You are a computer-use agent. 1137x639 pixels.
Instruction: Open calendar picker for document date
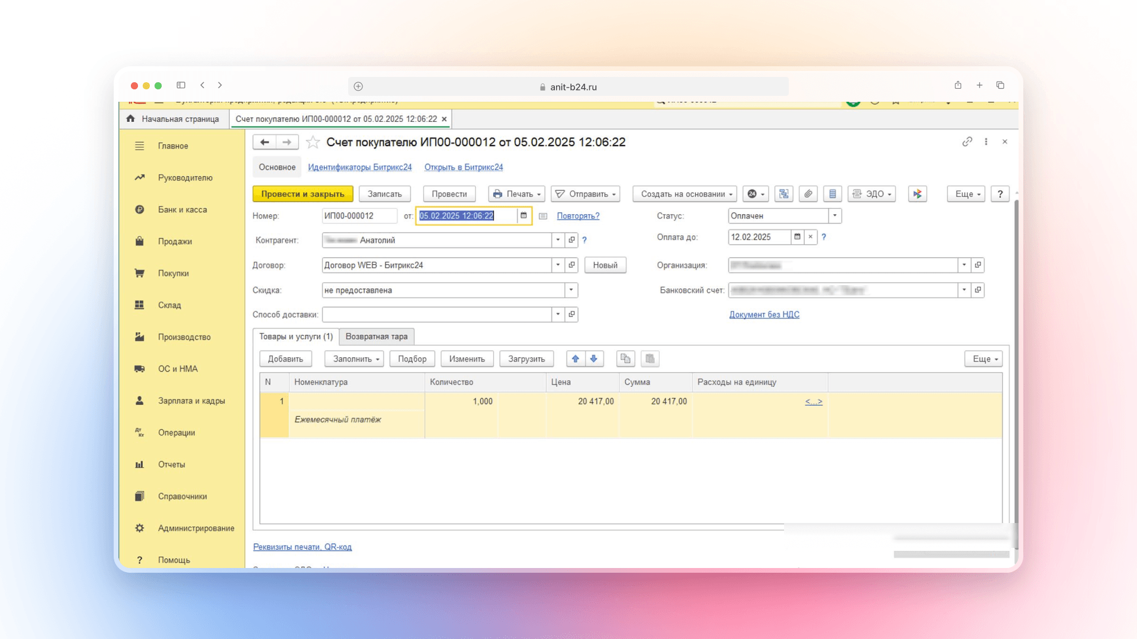coord(523,216)
